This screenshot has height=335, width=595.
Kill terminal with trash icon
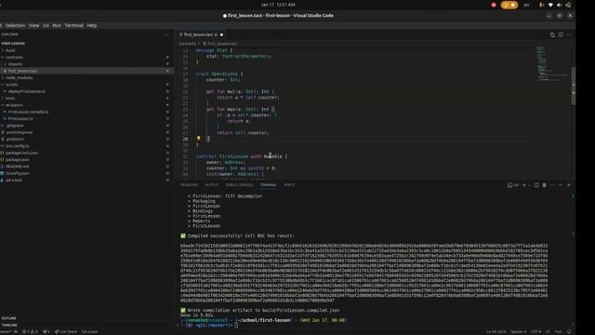544,185
